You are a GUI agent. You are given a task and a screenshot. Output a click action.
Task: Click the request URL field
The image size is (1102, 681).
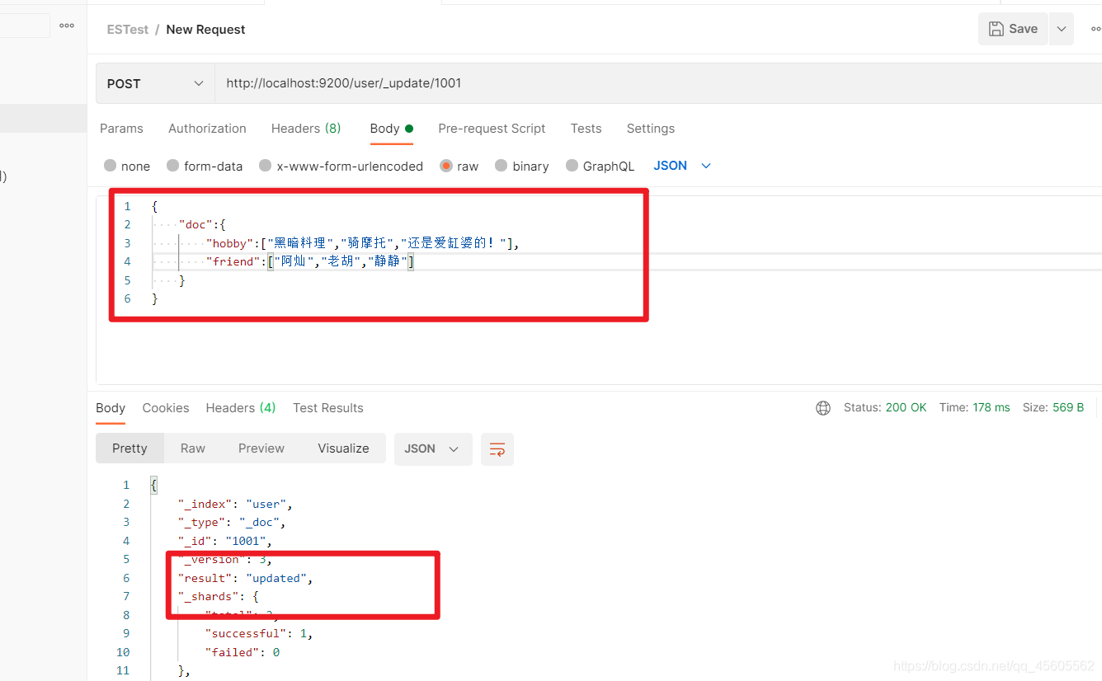[x=658, y=83]
